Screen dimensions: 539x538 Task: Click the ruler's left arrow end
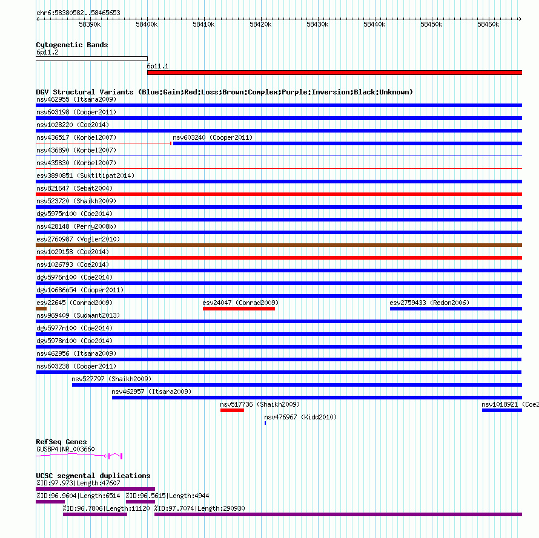[x=38, y=19]
